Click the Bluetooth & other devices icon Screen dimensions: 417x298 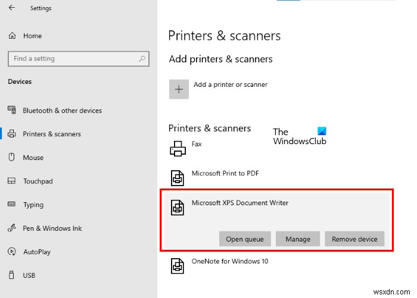click(x=12, y=110)
